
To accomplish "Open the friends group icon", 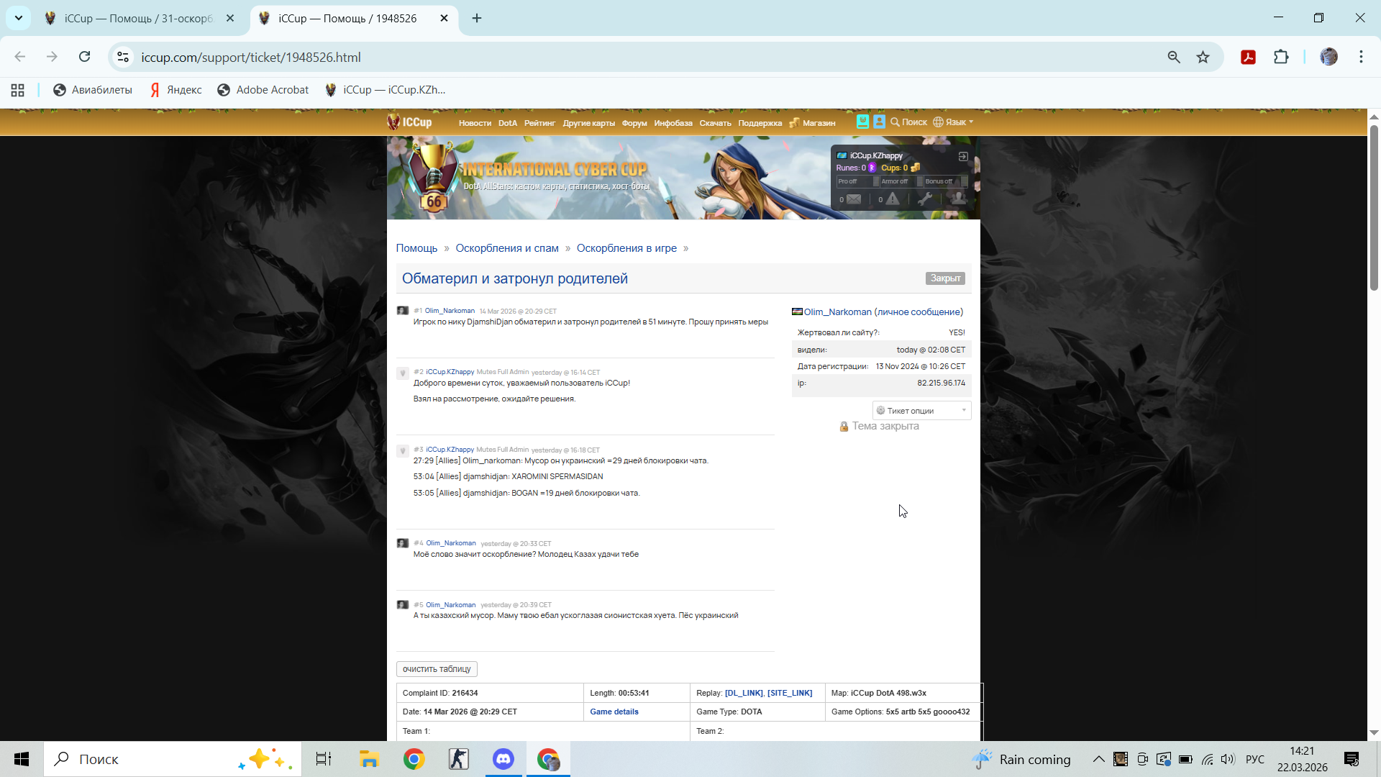I will click(x=958, y=199).
